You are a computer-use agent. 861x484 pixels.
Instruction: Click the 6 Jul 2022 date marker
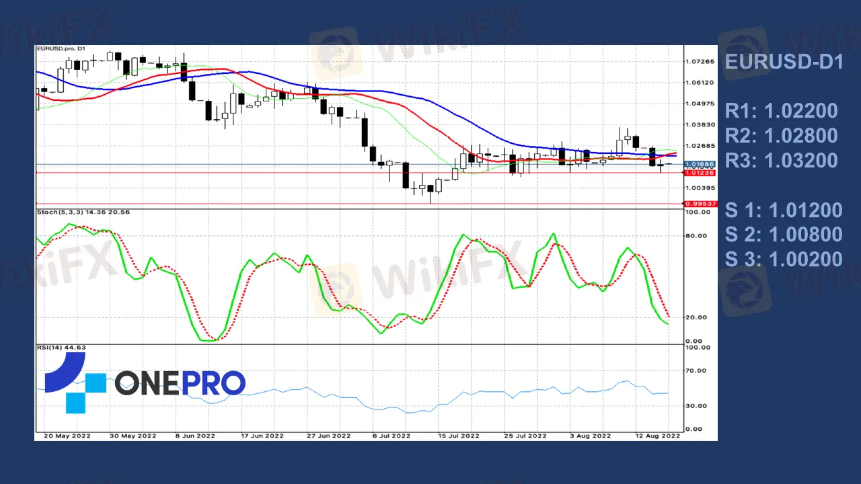pyautogui.click(x=391, y=436)
